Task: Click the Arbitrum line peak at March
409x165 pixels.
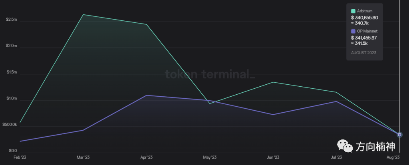Action: (x=83, y=15)
